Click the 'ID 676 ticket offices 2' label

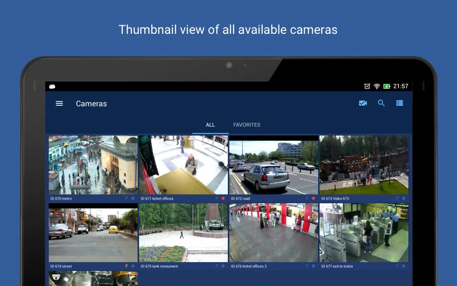pyautogui.click(x=248, y=266)
